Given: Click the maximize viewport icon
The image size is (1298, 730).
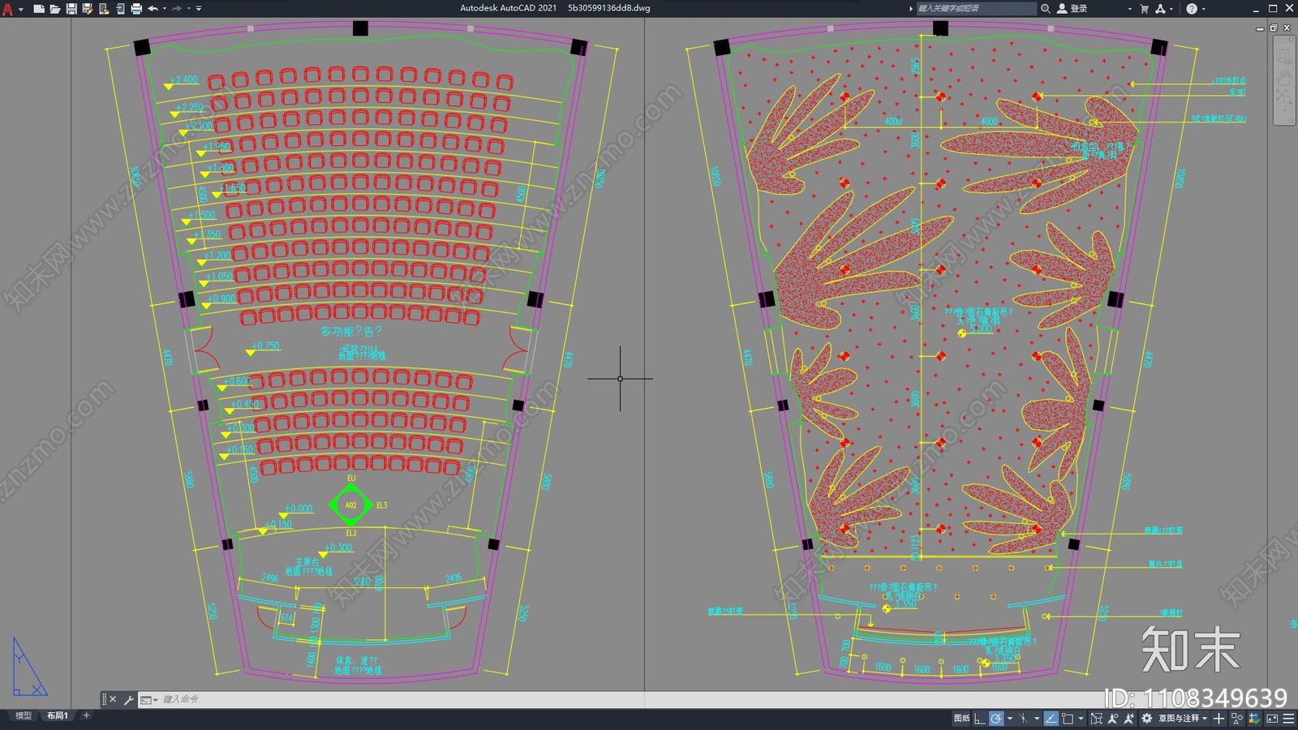Looking at the screenshot, I should 1097,719.
